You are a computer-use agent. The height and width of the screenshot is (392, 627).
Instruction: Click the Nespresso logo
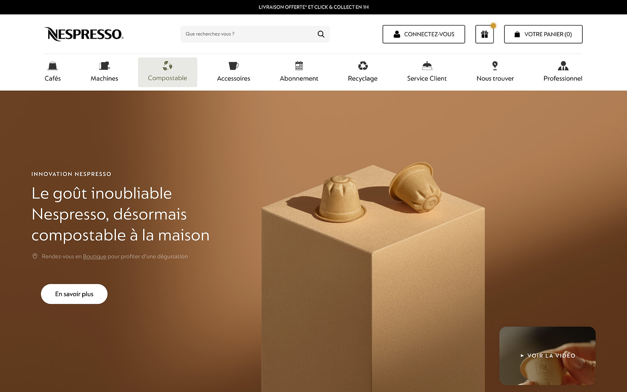[84, 34]
